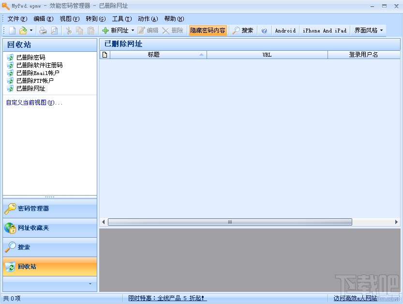Expand navigation pane options chevron
This screenshot has height=304, width=403.
(90, 284)
